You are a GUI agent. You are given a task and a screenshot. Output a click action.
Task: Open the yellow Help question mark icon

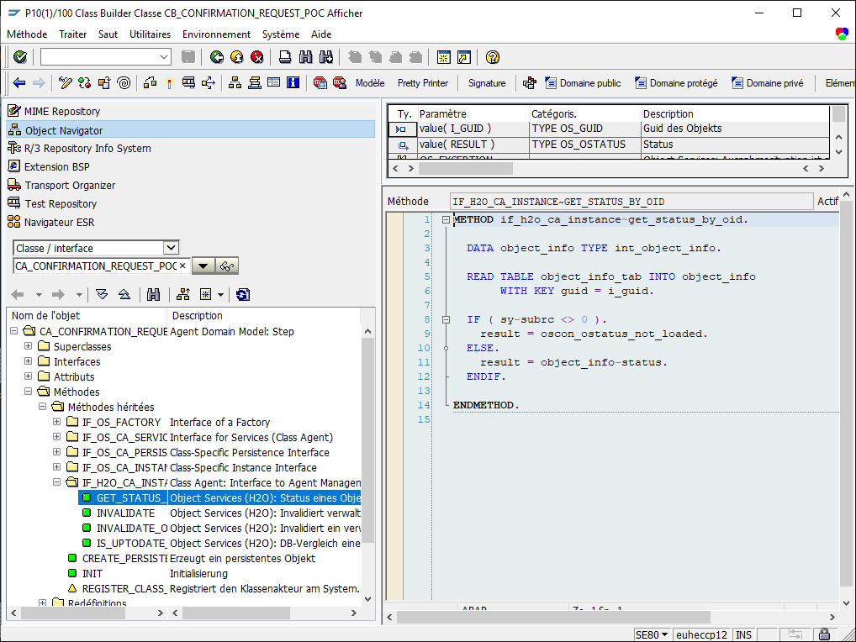coord(493,57)
